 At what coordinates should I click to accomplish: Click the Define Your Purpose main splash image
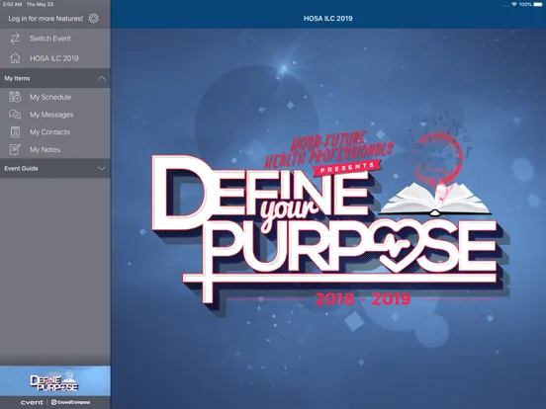(x=328, y=218)
